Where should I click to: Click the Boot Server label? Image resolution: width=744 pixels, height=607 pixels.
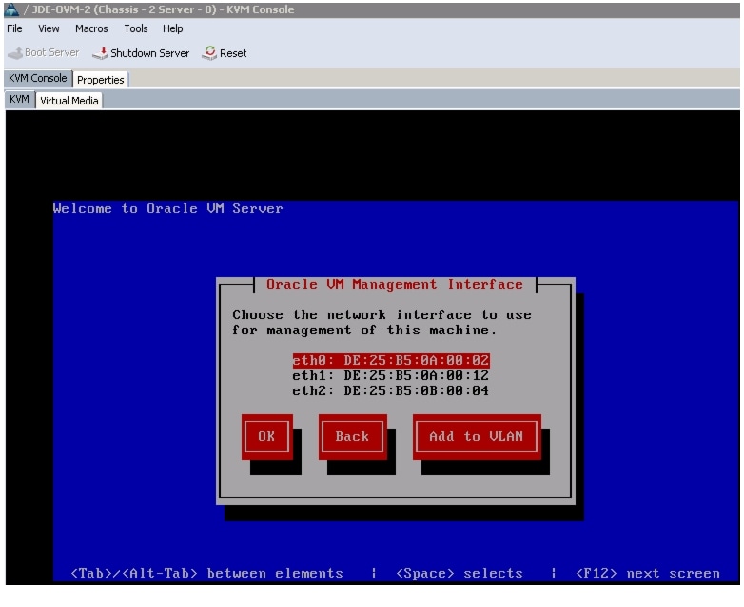click(x=51, y=52)
